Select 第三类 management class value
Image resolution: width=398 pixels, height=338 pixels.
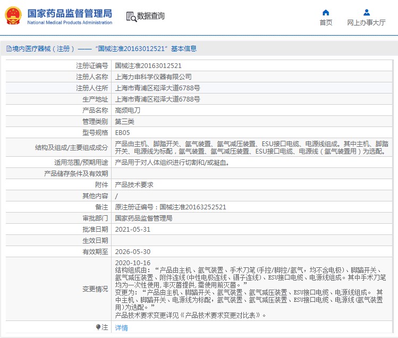125,122
